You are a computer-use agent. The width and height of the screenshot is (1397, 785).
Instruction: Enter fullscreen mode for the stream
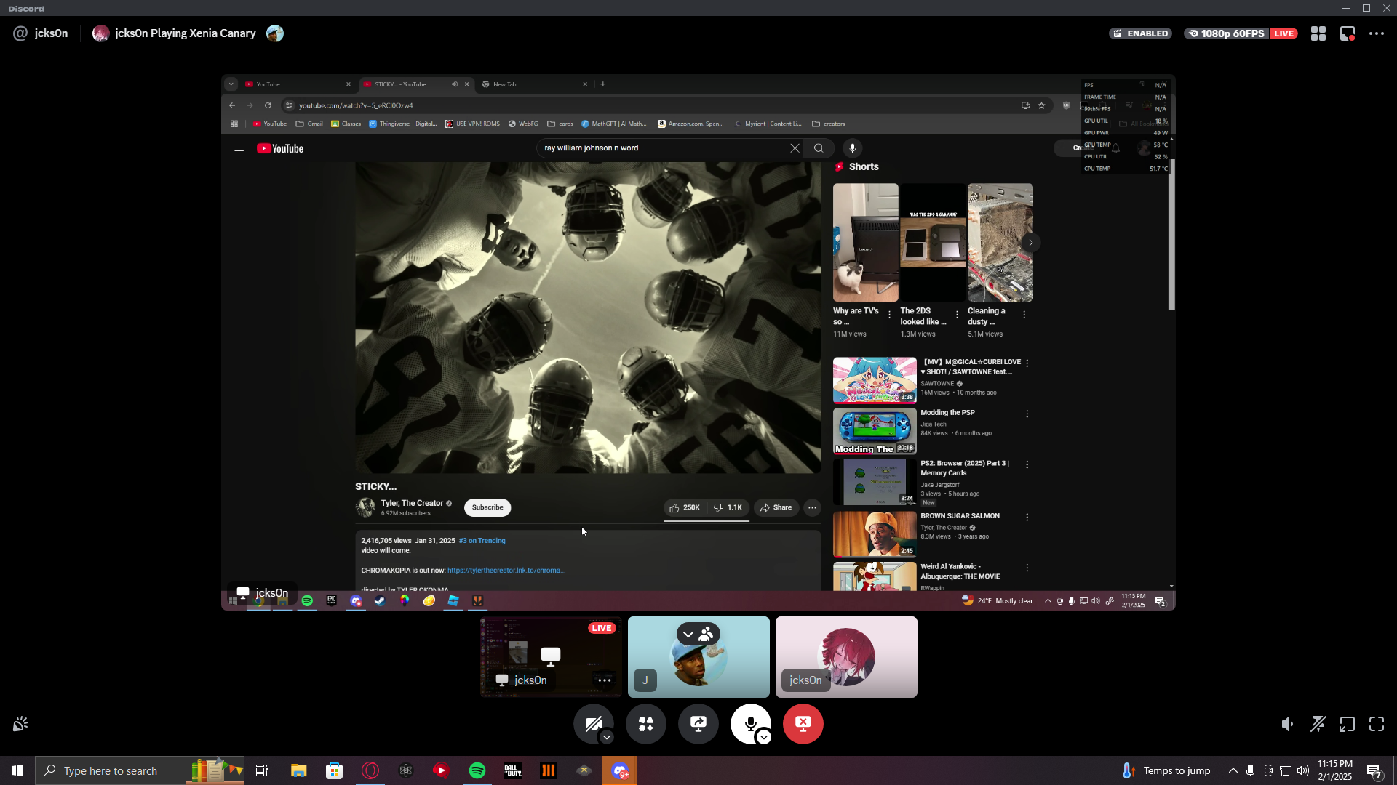point(1377,724)
